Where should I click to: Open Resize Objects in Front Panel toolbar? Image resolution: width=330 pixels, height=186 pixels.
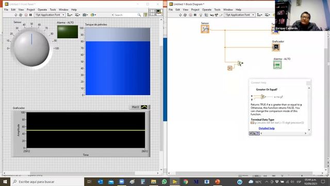[x=85, y=15]
